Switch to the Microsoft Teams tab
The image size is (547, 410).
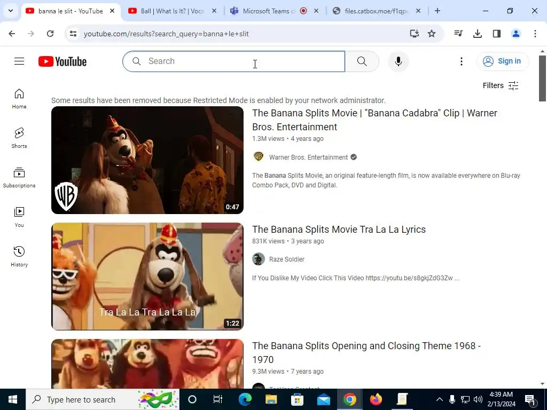pos(269,11)
